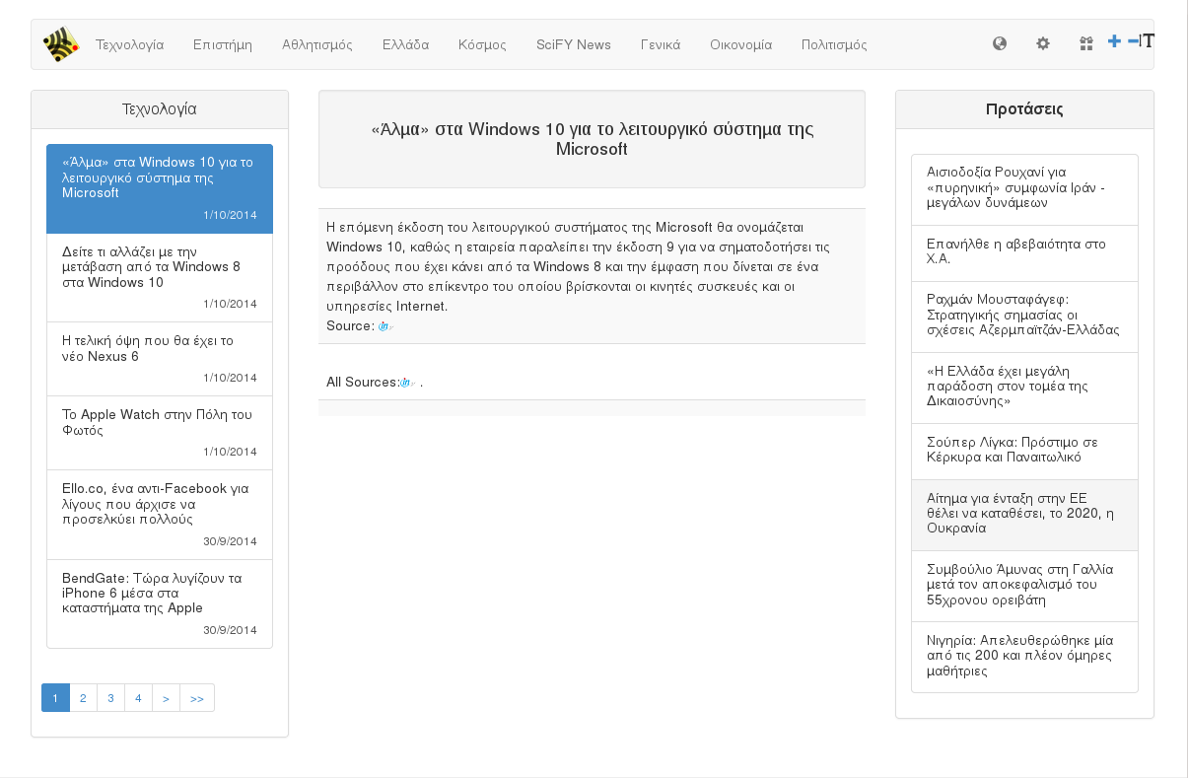Increase font size with the plus icon

(1114, 41)
